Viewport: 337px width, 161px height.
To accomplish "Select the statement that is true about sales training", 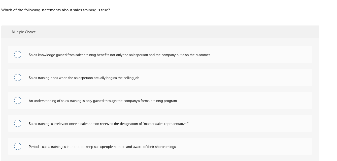I will (x=119, y=55).
